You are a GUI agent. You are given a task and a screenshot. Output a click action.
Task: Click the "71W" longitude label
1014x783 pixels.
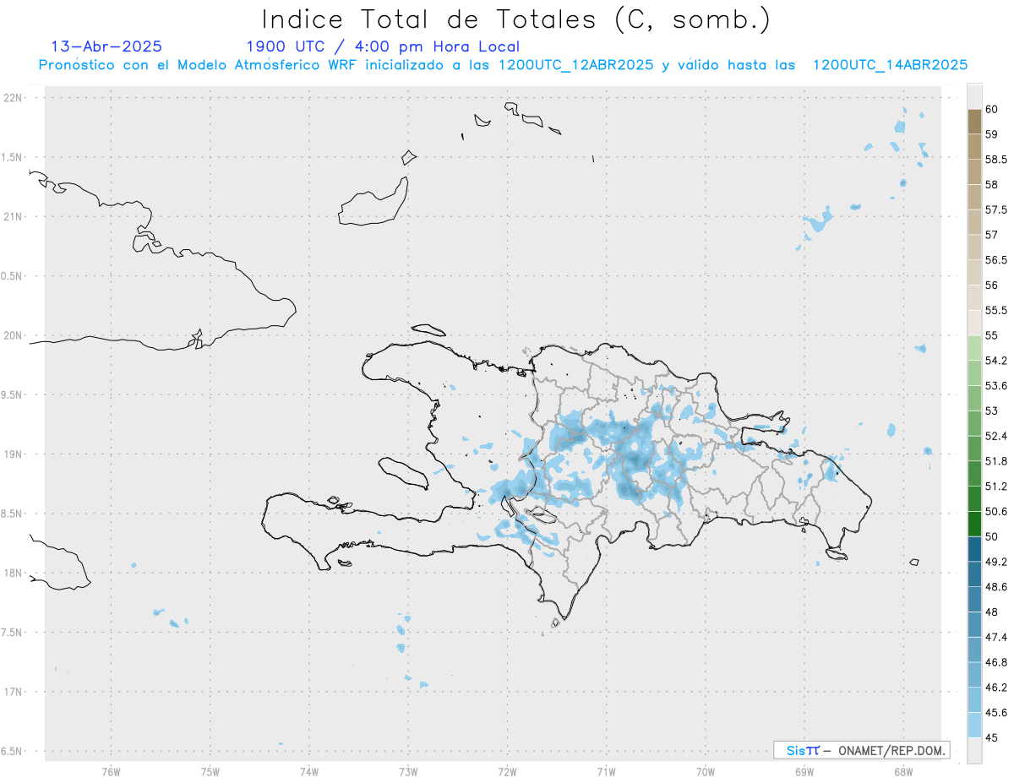[x=606, y=771]
